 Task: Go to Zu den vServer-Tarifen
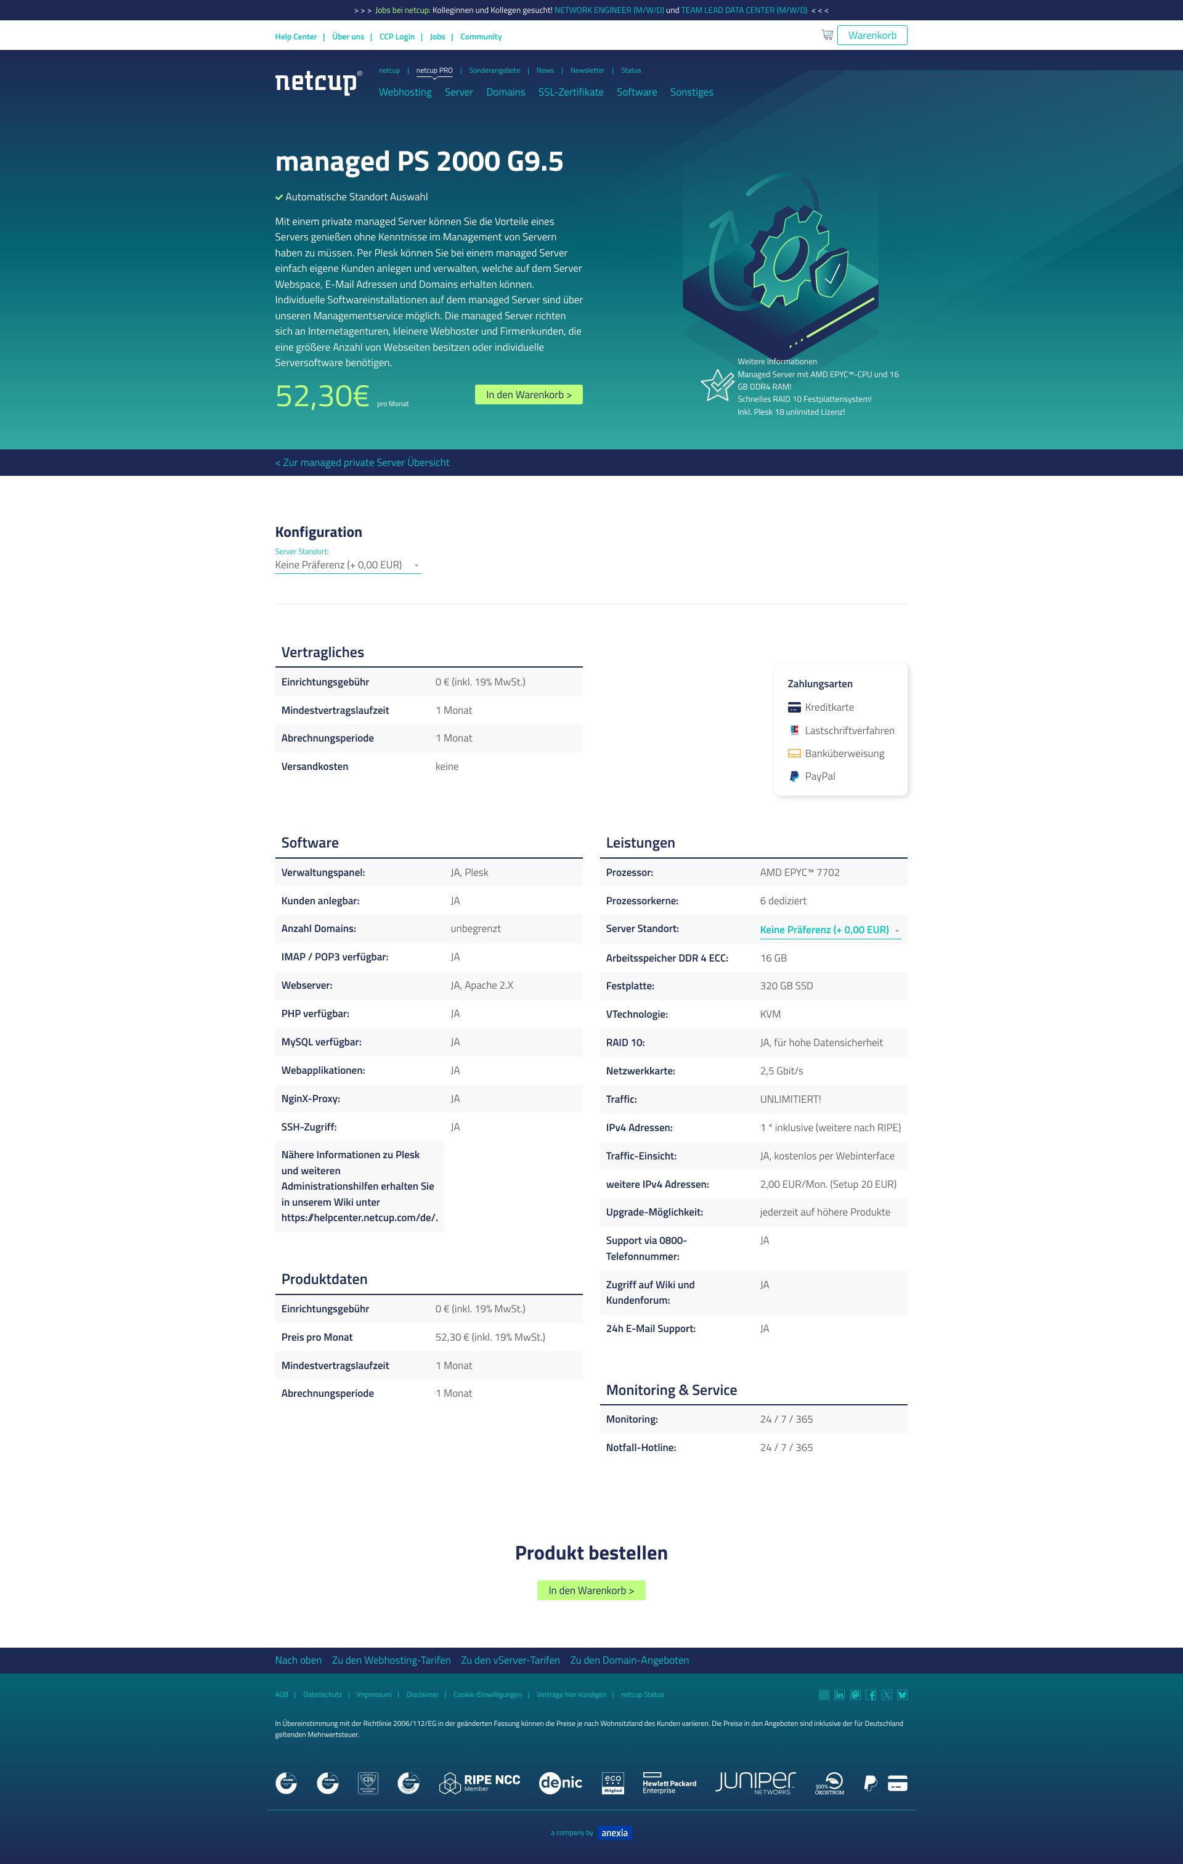511,1661
